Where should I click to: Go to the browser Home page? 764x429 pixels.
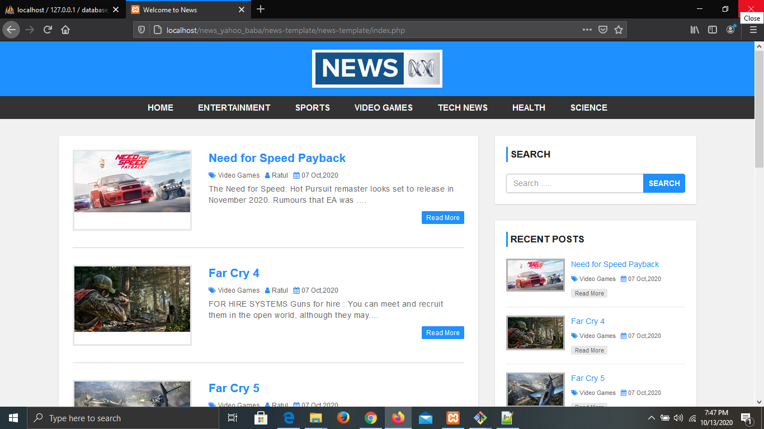pos(65,30)
